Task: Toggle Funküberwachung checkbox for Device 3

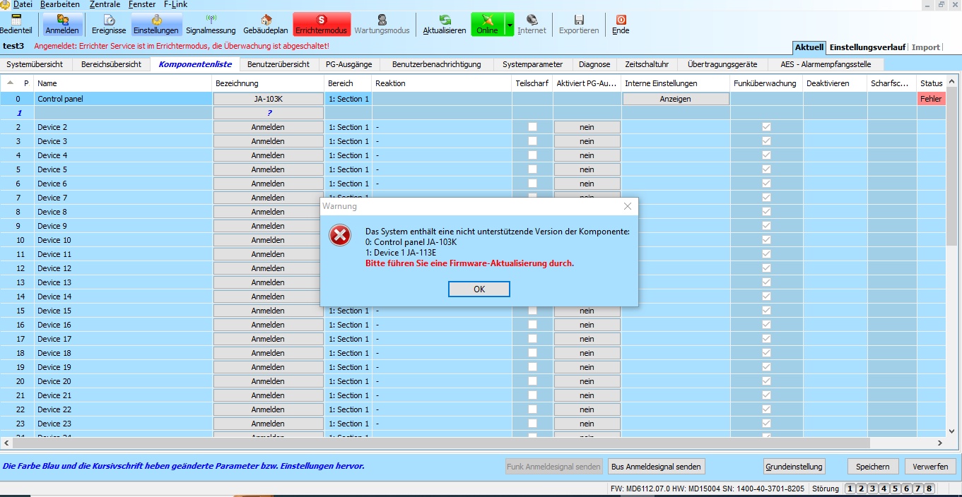Action: click(766, 141)
